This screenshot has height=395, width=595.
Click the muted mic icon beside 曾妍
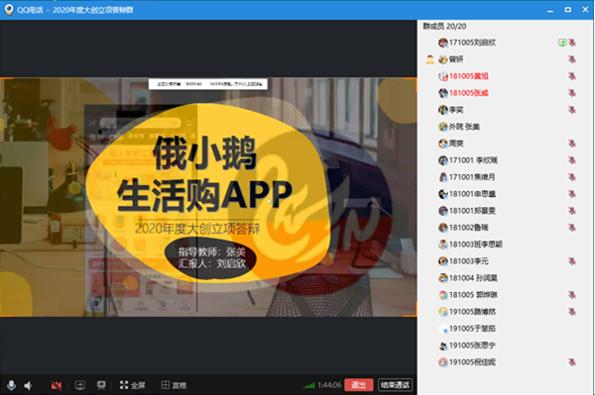pos(572,59)
